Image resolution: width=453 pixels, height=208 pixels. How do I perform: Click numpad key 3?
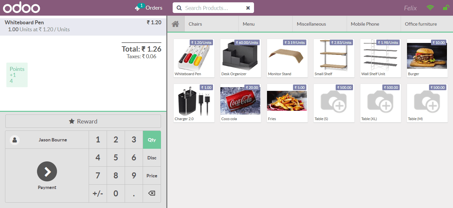click(x=134, y=140)
